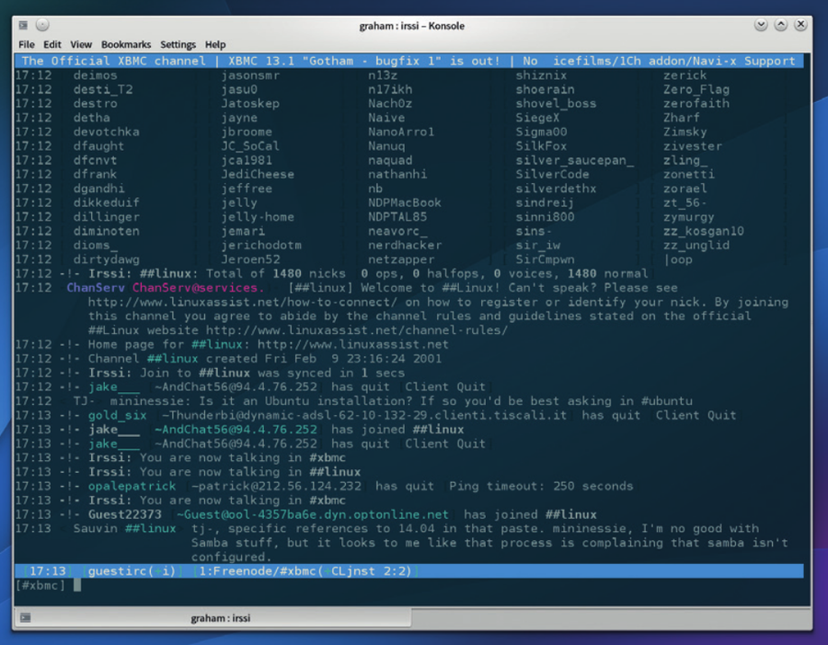Click the nick "JC_SoCal"

[250, 146]
